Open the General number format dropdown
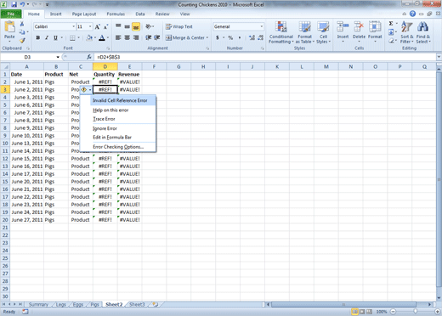442x316 pixels. click(262, 26)
